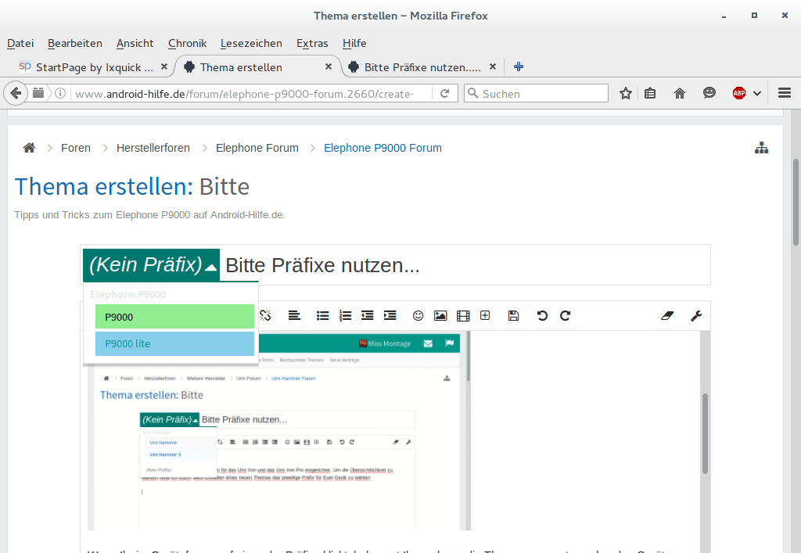The height and width of the screenshot is (553, 801).
Task: Close the StartPage by Ixquick tab
Action: (164, 66)
